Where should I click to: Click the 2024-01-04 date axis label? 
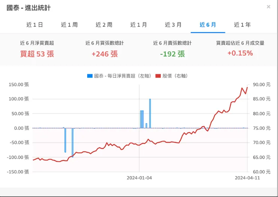click(139, 178)
